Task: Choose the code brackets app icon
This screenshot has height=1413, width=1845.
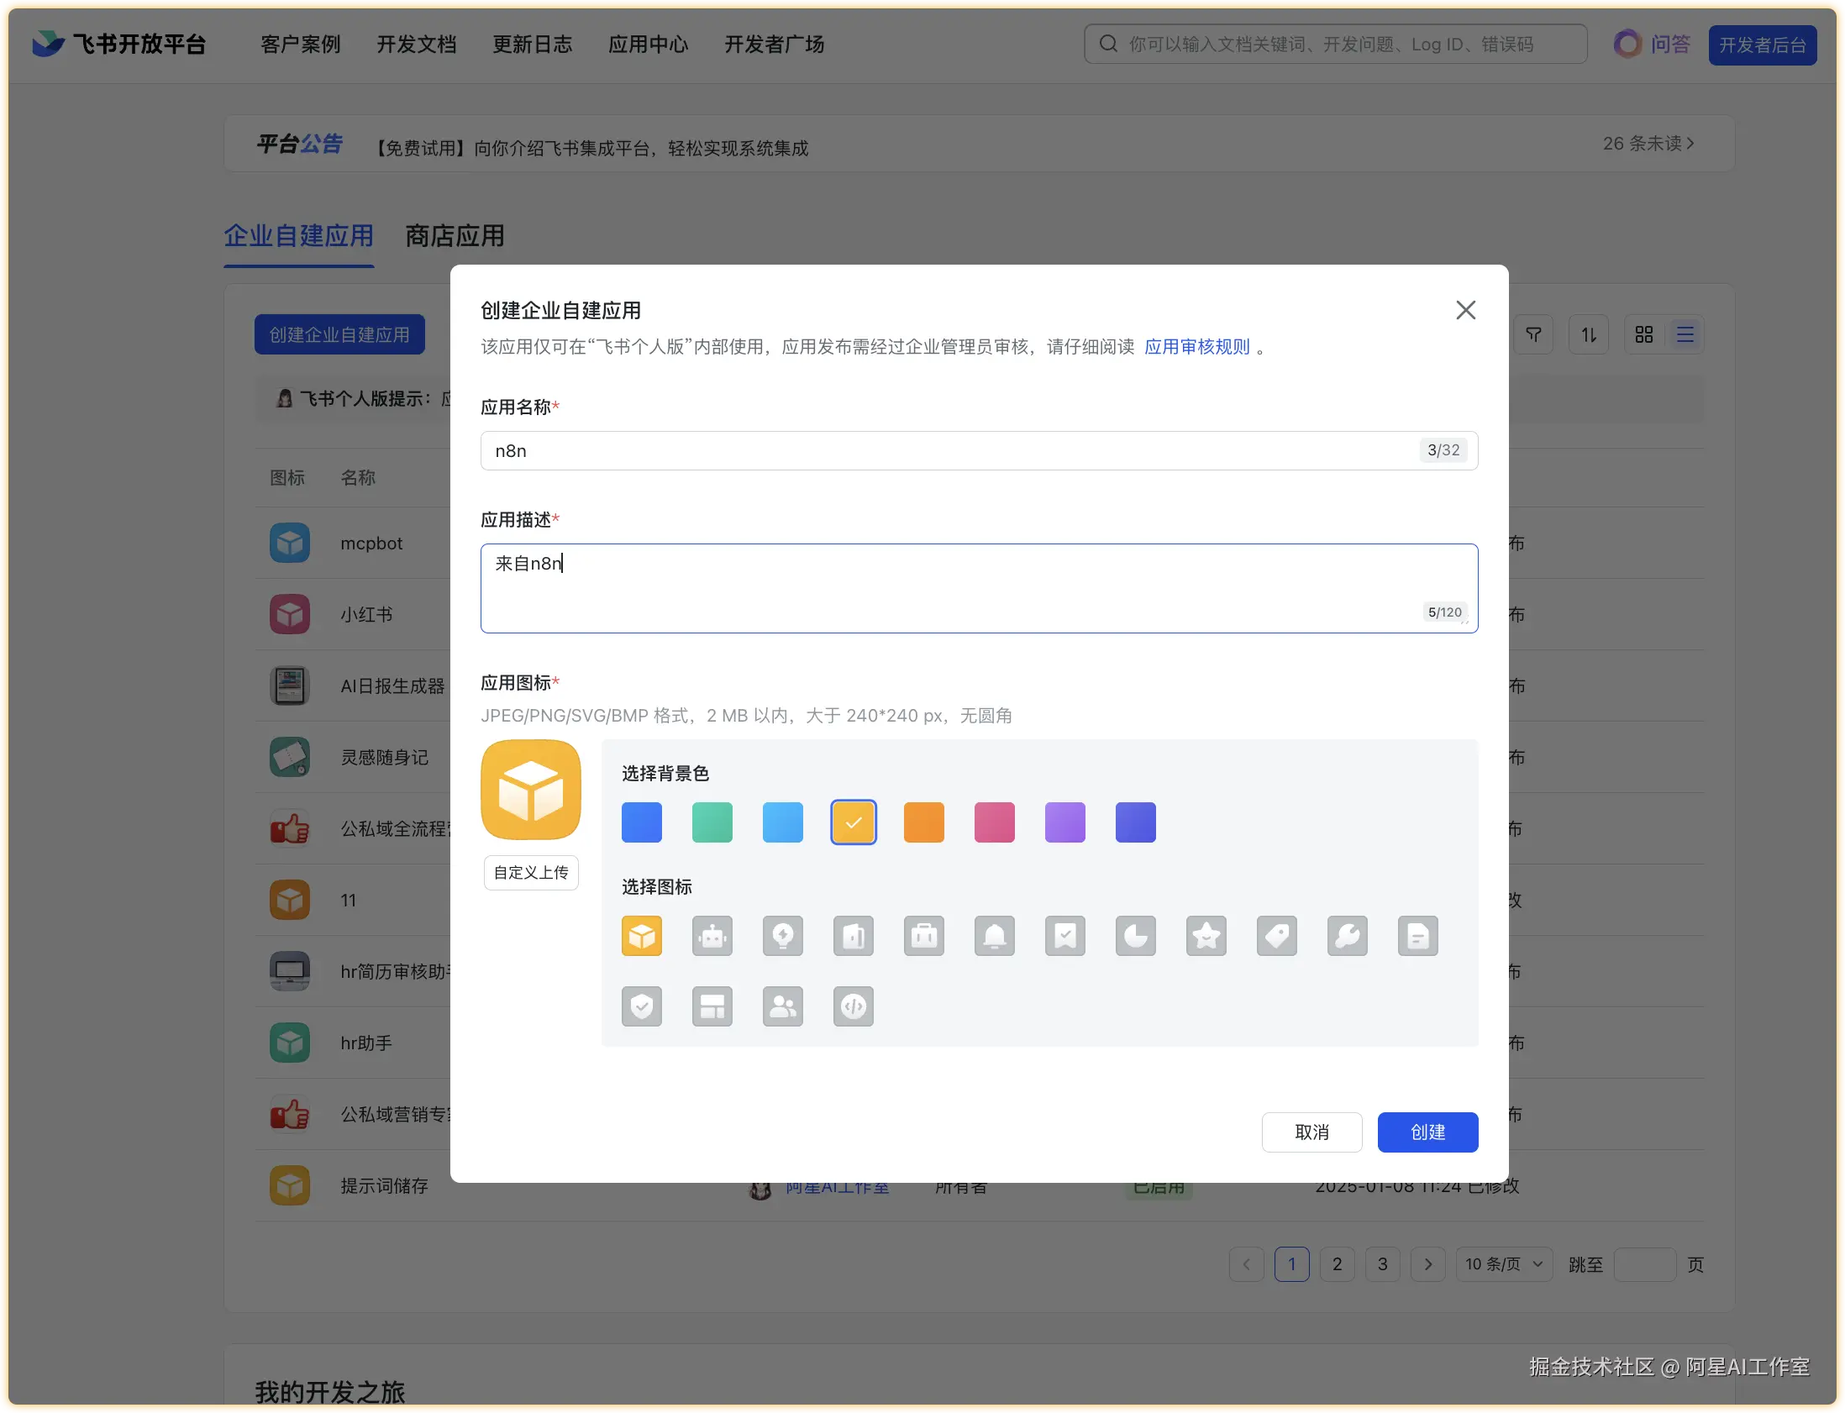Action: pos(854,1006)
